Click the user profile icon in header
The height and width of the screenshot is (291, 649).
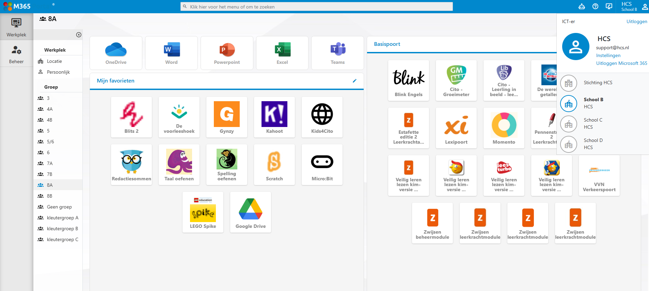click(645, 6)
